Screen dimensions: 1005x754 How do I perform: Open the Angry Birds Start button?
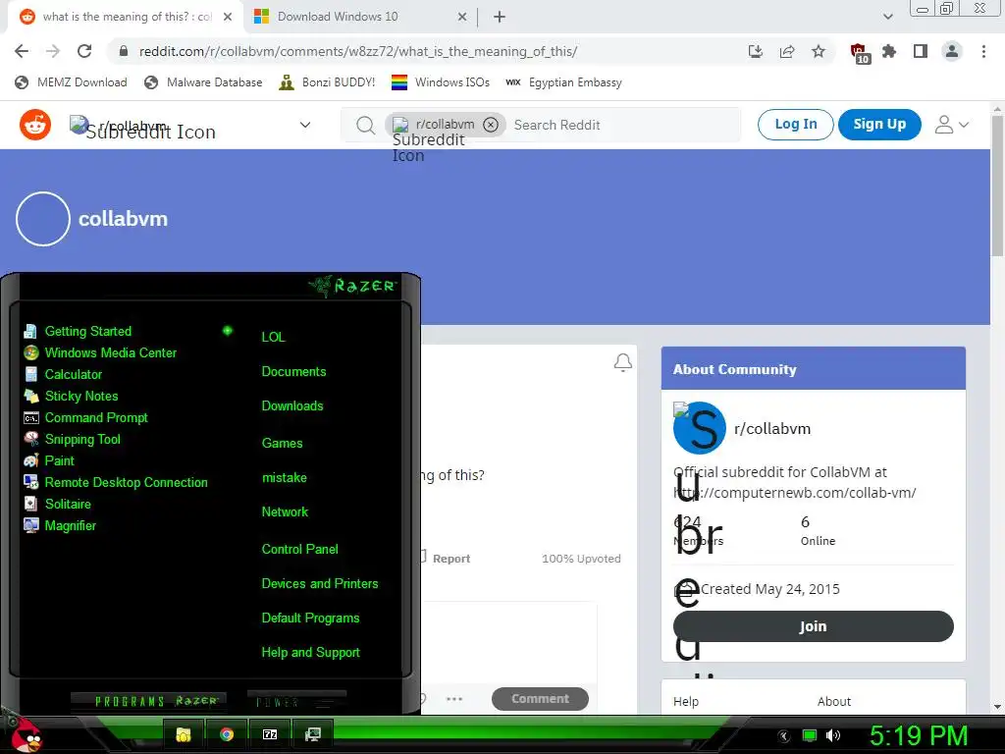click(25, 734)
